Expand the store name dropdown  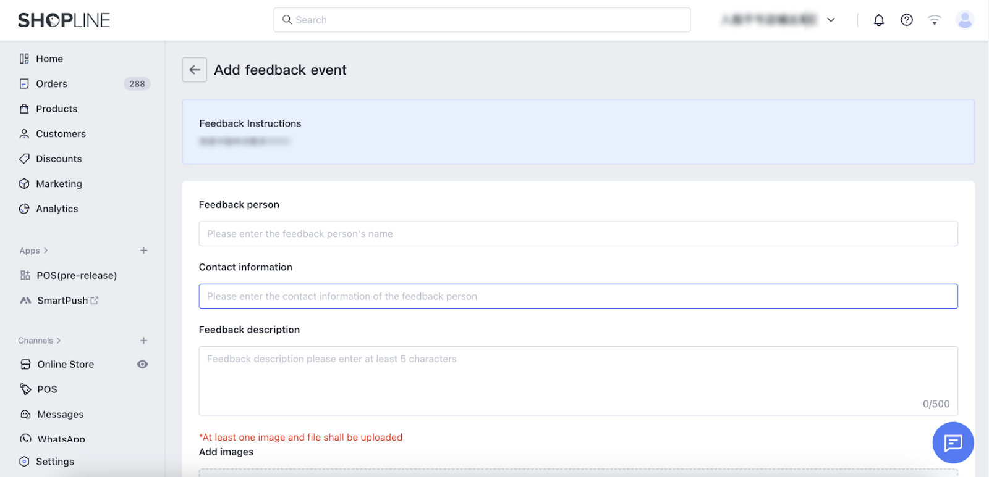coord(831,20)
